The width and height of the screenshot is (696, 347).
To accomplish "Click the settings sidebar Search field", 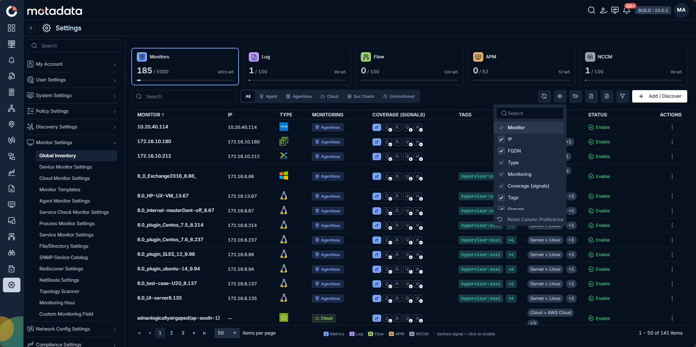I will point(74,46).
